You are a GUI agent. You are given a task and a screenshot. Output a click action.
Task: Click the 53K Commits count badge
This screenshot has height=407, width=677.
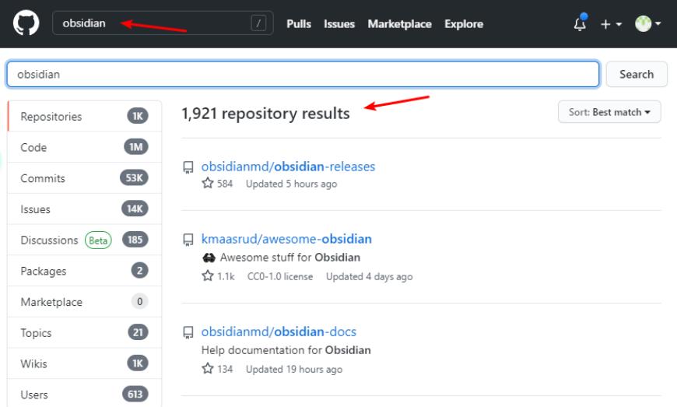[135, 178]
